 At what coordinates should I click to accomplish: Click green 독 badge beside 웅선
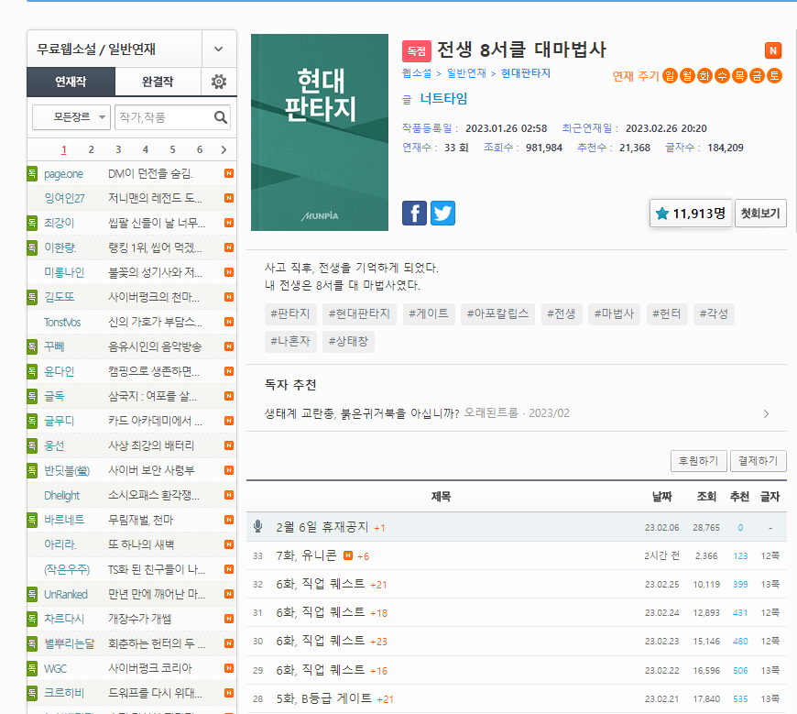coord(32,445)
